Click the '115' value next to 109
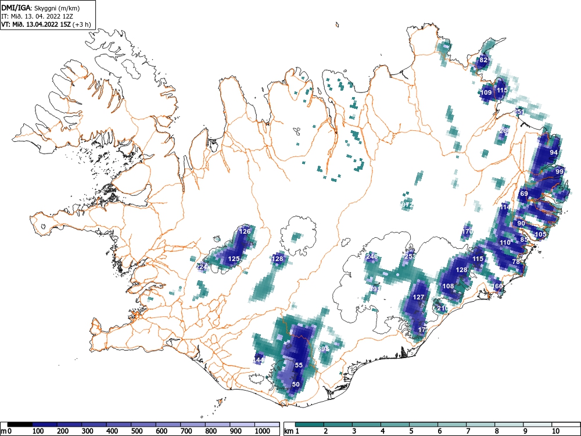 click(x=502, y=90)
